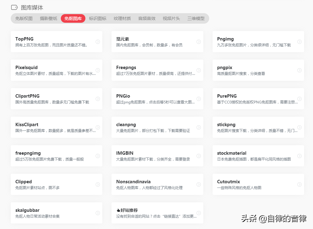
Task: Click the arrow icon on the ClipartPNG card
Action: (98, 99)
